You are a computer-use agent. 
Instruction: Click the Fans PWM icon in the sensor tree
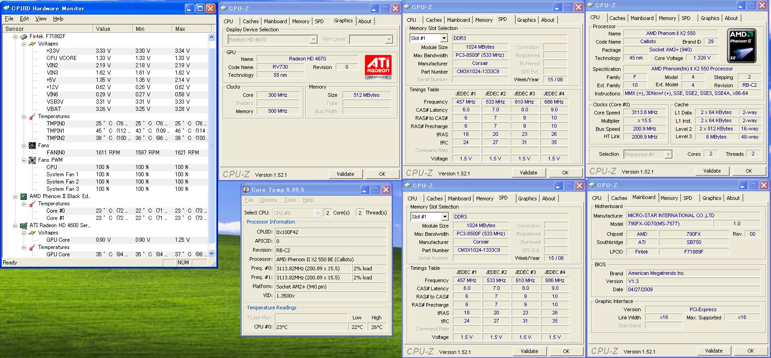pyautogui.click(x=32, y=160)
